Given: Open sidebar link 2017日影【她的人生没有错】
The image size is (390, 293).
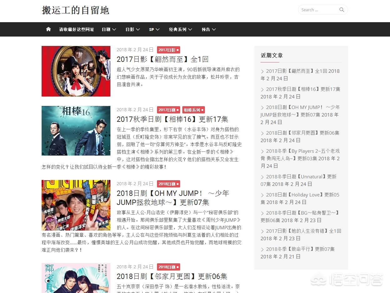Looking at the screenshot, I should coord(304,231).
